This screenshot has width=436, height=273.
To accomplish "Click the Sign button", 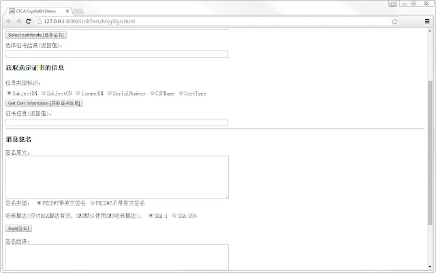I will point(18,229).
